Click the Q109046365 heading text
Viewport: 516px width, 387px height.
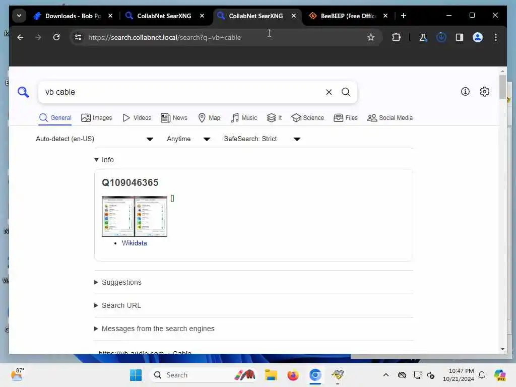pyautogui.click(x=130, y=182)
